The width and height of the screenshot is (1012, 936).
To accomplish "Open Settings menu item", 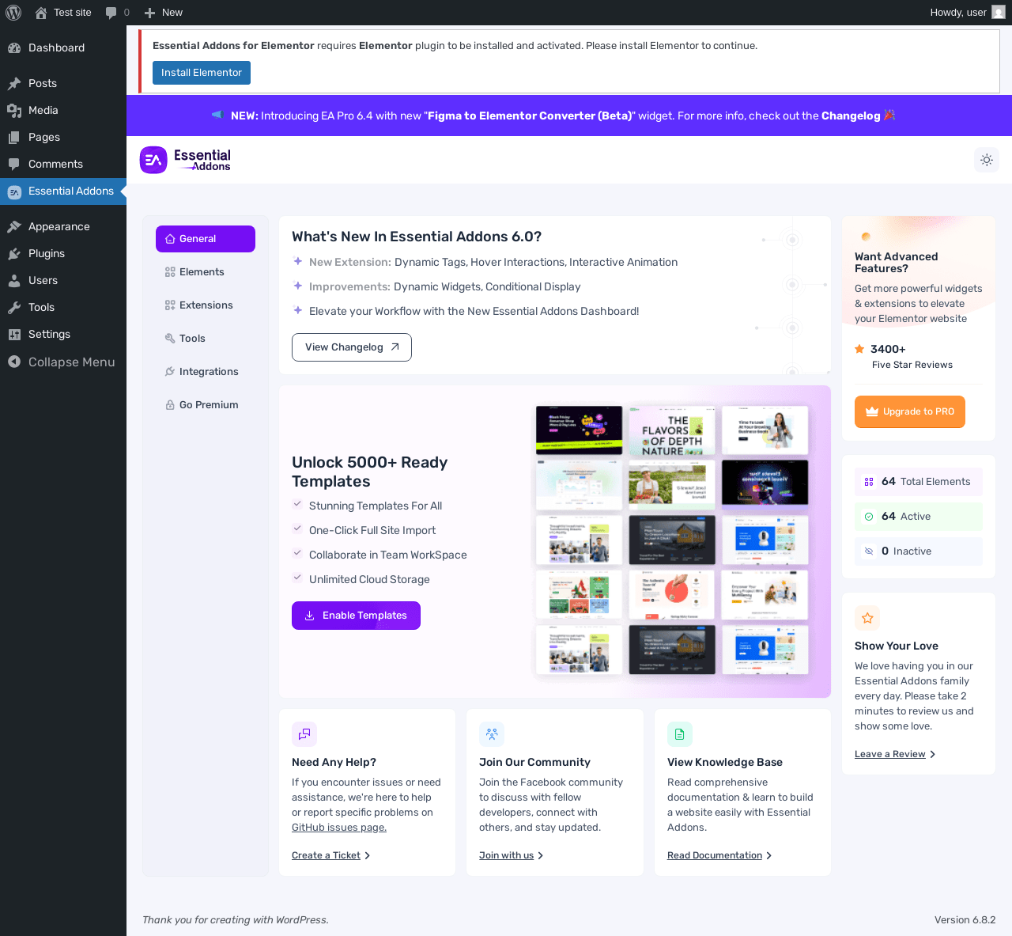I will point(63,334).
